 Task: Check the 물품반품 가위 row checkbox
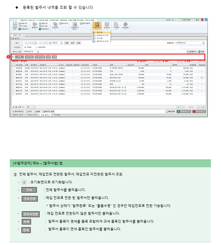[13, 71]
